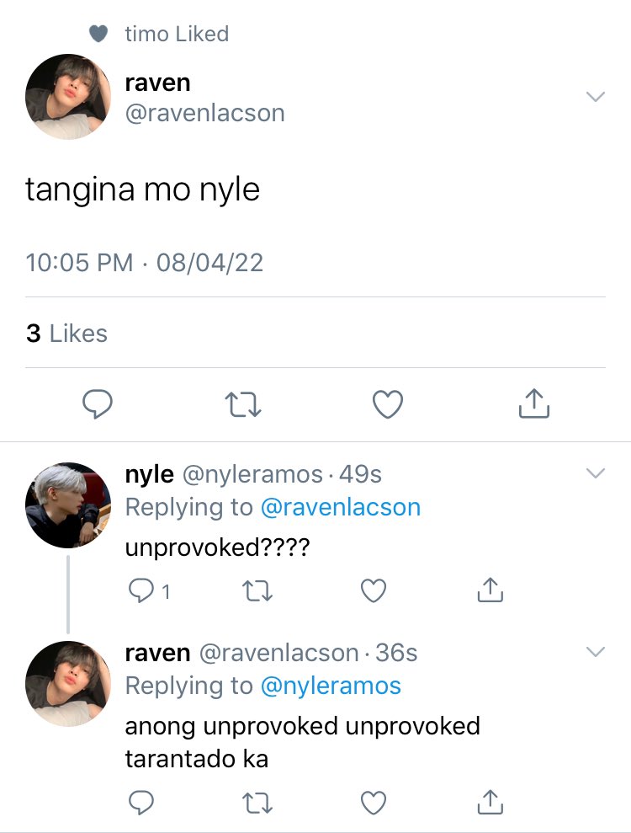Share raven's main tweet

[534, 403]
